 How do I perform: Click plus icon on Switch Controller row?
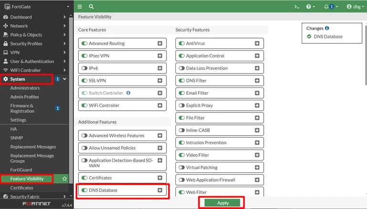click(160, 93)
